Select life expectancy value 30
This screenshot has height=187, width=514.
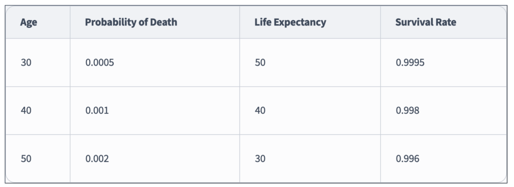click(x=310, y=158)
